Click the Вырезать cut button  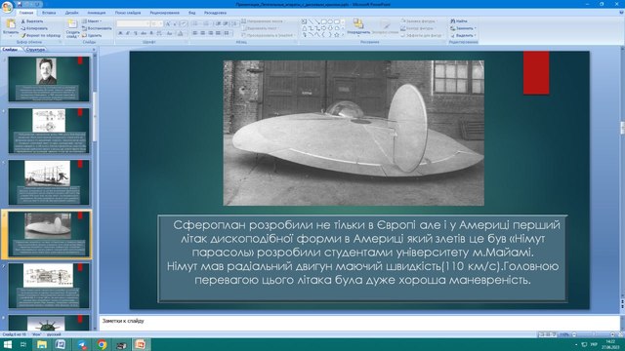[x=32, y=20]
